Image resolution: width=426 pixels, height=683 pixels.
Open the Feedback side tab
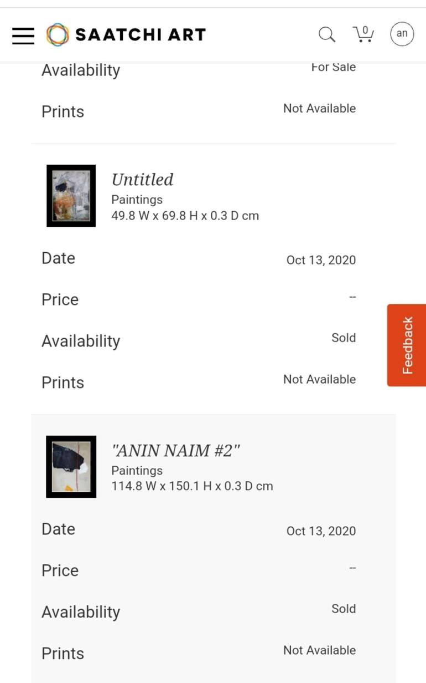(407, 345)
